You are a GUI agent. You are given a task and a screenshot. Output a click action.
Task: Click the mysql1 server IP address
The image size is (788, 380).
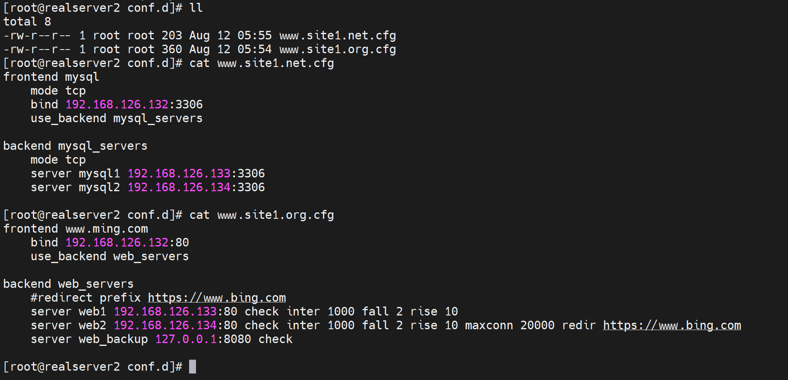click(x=179, y=173)
